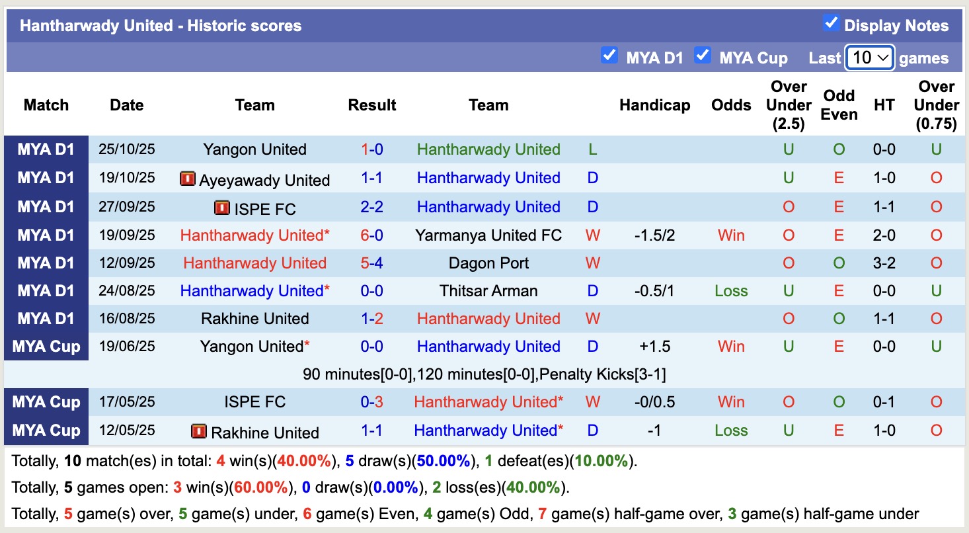The height and width of the screenshot is (533, 969).
Task: Click the Yarmanya United FC team name
Action: pos(488,235)
